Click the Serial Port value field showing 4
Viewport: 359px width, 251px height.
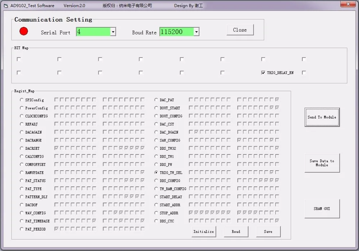93,32
